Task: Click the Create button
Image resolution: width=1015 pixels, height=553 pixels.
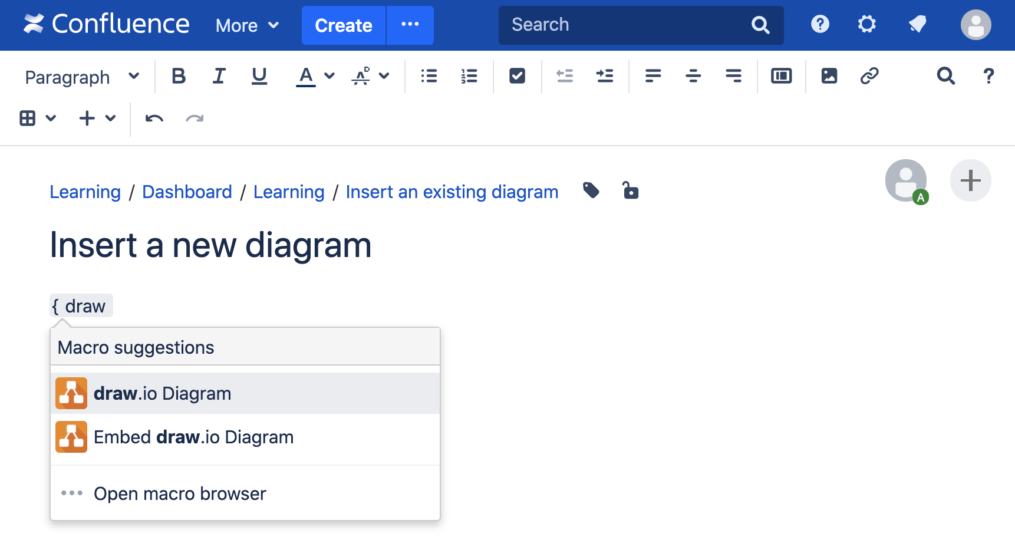Action: click(x=344, y=25)
